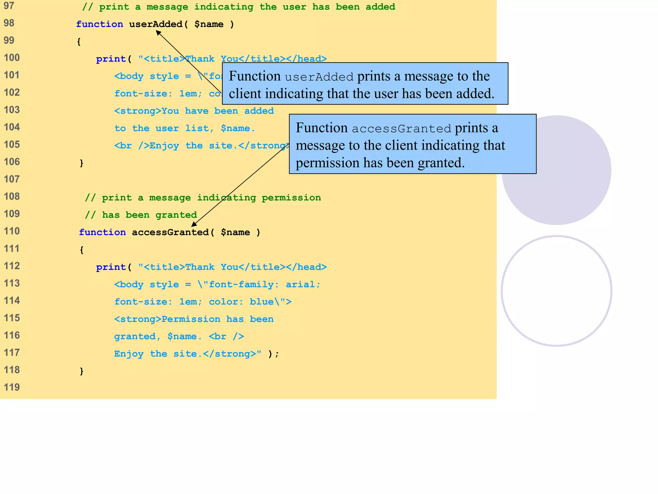
Task: Click the opening brace on line 99
Action: 79,41
